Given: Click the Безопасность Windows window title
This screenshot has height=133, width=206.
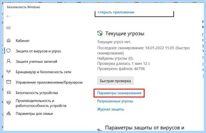Looking at the screenshot, I should point(23,7).
